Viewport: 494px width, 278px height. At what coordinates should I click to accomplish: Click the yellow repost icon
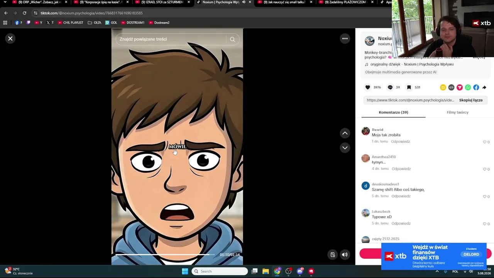pyautogui.click(x=443, y=88)
